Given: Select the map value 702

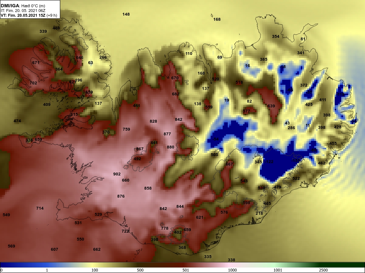Looking at the screenshot, I should coord(33,83).
